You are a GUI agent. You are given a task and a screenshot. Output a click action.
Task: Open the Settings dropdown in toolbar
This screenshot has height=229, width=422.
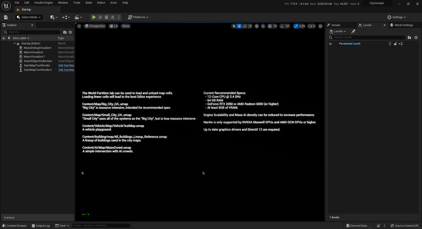tap(396, 17)
